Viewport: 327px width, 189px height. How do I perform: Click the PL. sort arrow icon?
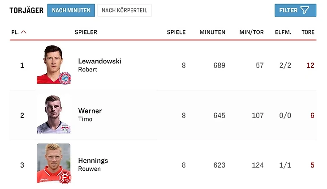24,32
